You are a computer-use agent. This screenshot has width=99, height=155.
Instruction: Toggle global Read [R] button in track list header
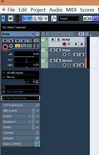tap(65, 34)
